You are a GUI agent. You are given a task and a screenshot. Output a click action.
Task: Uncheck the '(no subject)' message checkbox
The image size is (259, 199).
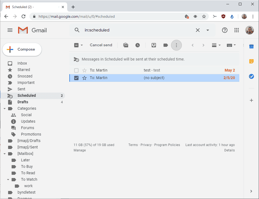tap(76, 78)
